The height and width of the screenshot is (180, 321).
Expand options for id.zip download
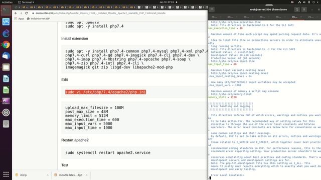[x=48, y=175]
